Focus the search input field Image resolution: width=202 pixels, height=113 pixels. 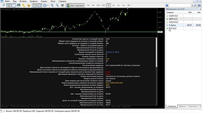click(x=180, y=5)
